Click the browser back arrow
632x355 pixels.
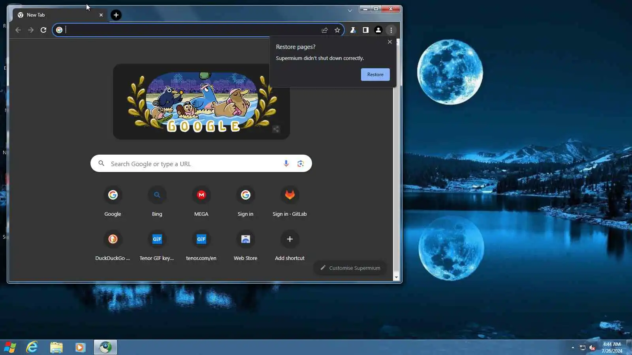(18, 30)
